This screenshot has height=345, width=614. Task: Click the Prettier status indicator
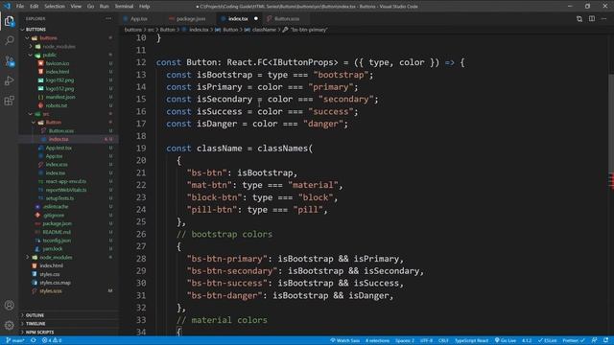point(574,340)
